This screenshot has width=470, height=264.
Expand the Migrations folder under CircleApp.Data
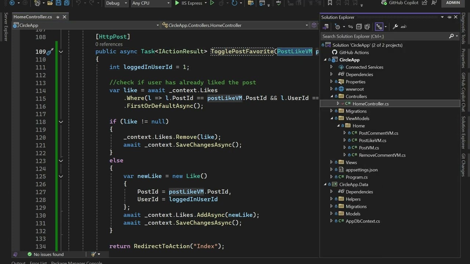332,206
